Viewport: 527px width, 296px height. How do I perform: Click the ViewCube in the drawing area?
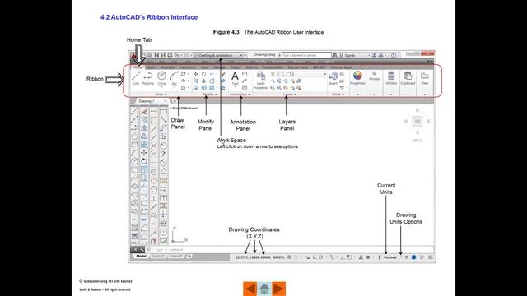click(x=417, y=121)
